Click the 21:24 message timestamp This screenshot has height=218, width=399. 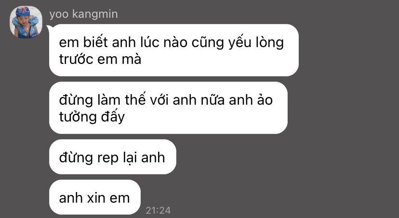tap(158, 210)
